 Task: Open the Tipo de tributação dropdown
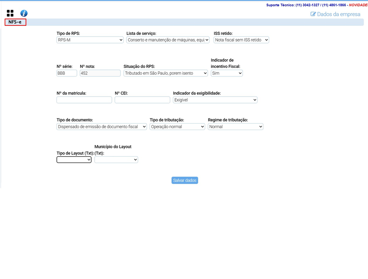[178, 127]
